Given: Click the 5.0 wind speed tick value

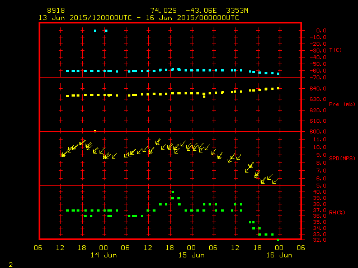Looking at the screenshot, I should click(321, 186).
